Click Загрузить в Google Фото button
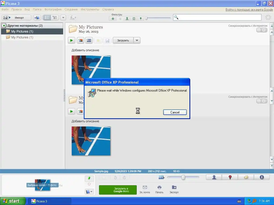This screenshot has width=274, height=205. point(118,190)
